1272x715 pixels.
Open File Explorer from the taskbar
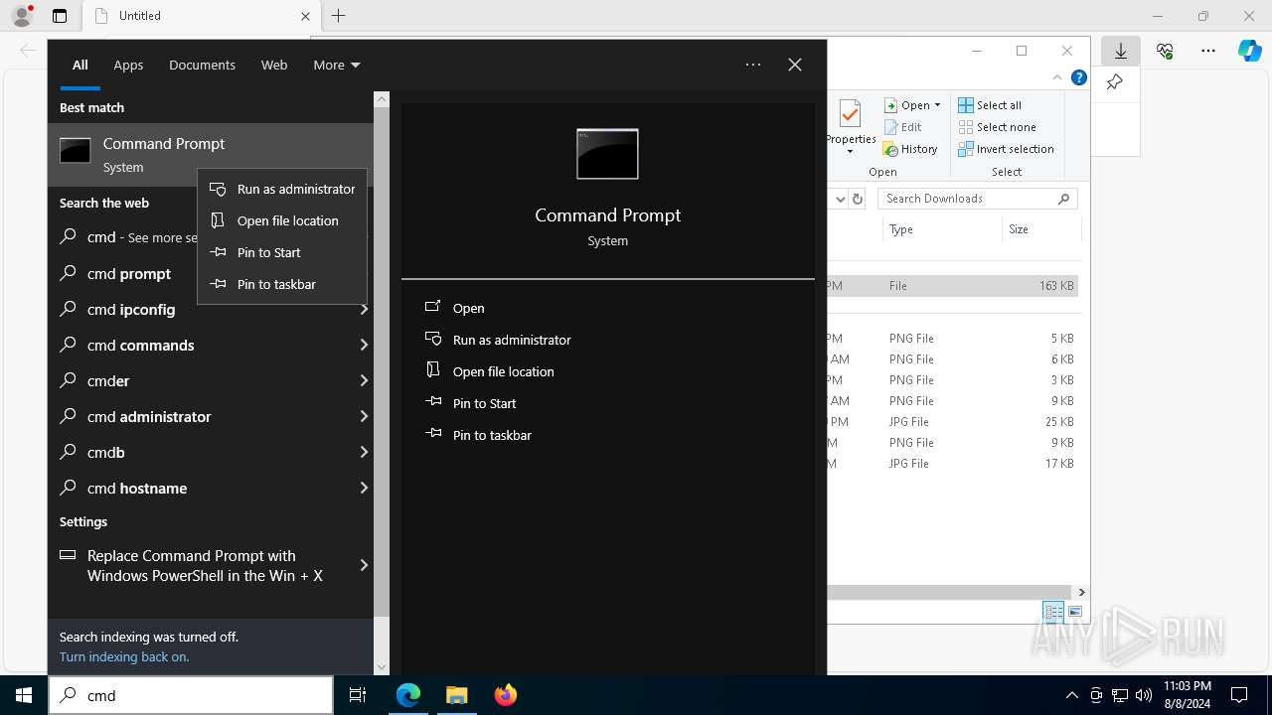pyautogui.click(x=456, y=695)
